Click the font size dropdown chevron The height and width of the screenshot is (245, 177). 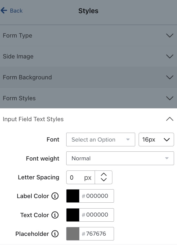point(167,139)
